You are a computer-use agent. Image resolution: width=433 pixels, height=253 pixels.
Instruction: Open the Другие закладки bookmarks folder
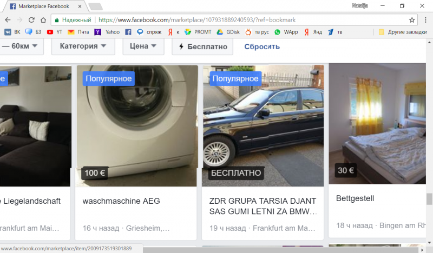point(403,32)
